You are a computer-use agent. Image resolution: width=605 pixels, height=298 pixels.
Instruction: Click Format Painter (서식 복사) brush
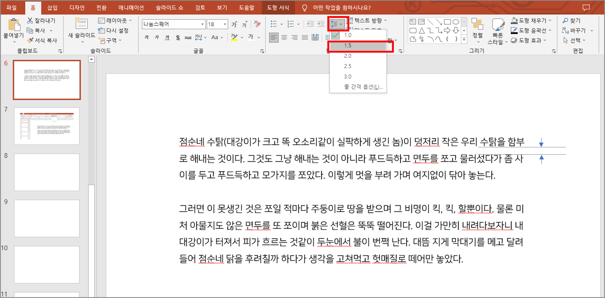[x=30, y=40]
